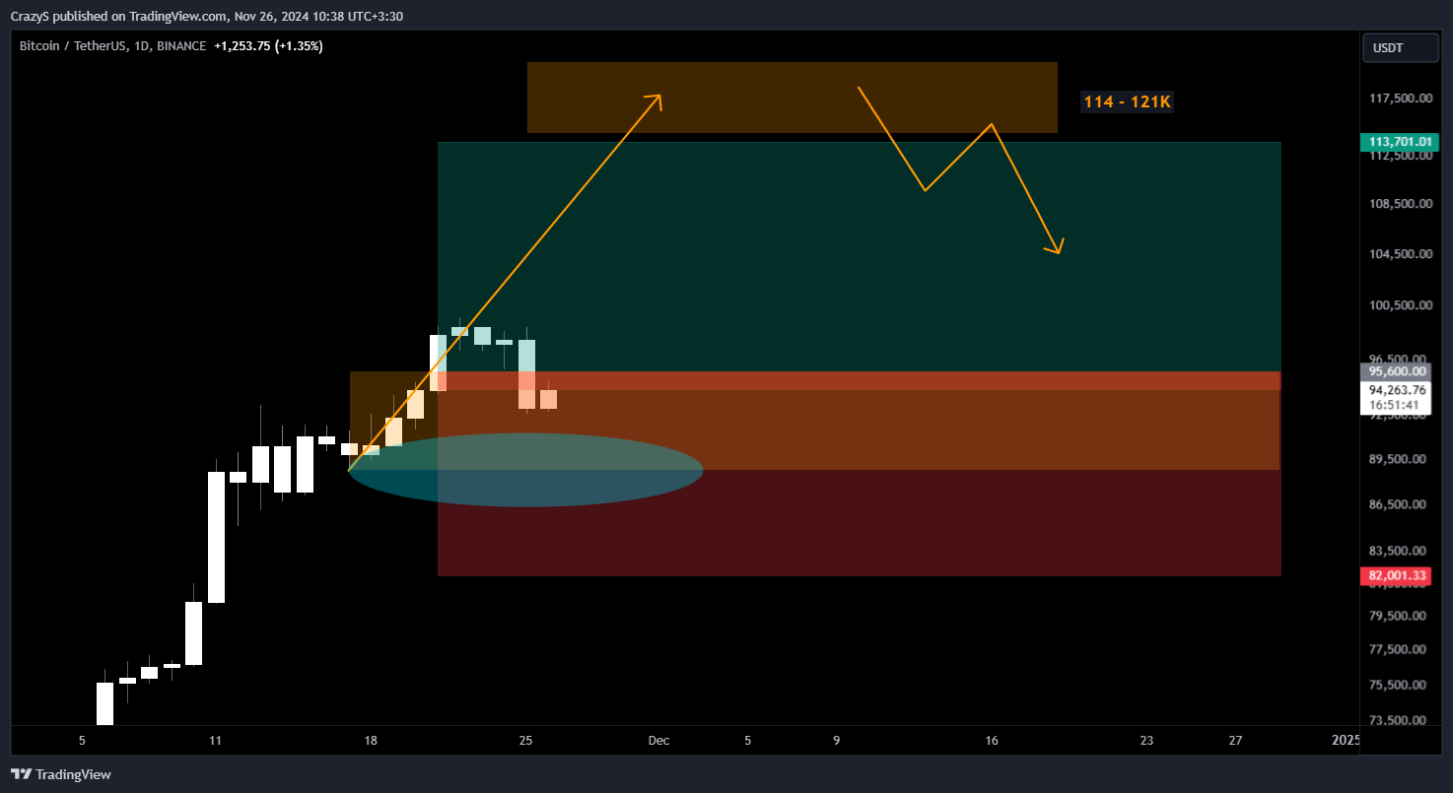Click the 86,500.00 price axis label
This screenshot has height=793, width=1453.
(1400, 504)
